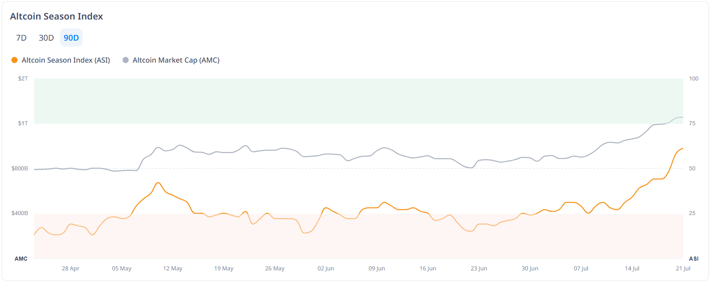Viewport: 711px width, 283px height.
Task: Click the 75 value on ASI axis
Action: coord(692,123)
